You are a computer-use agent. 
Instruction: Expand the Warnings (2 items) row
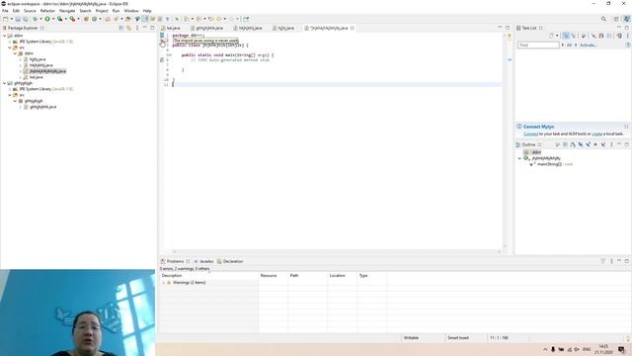(x=164, y=283)
